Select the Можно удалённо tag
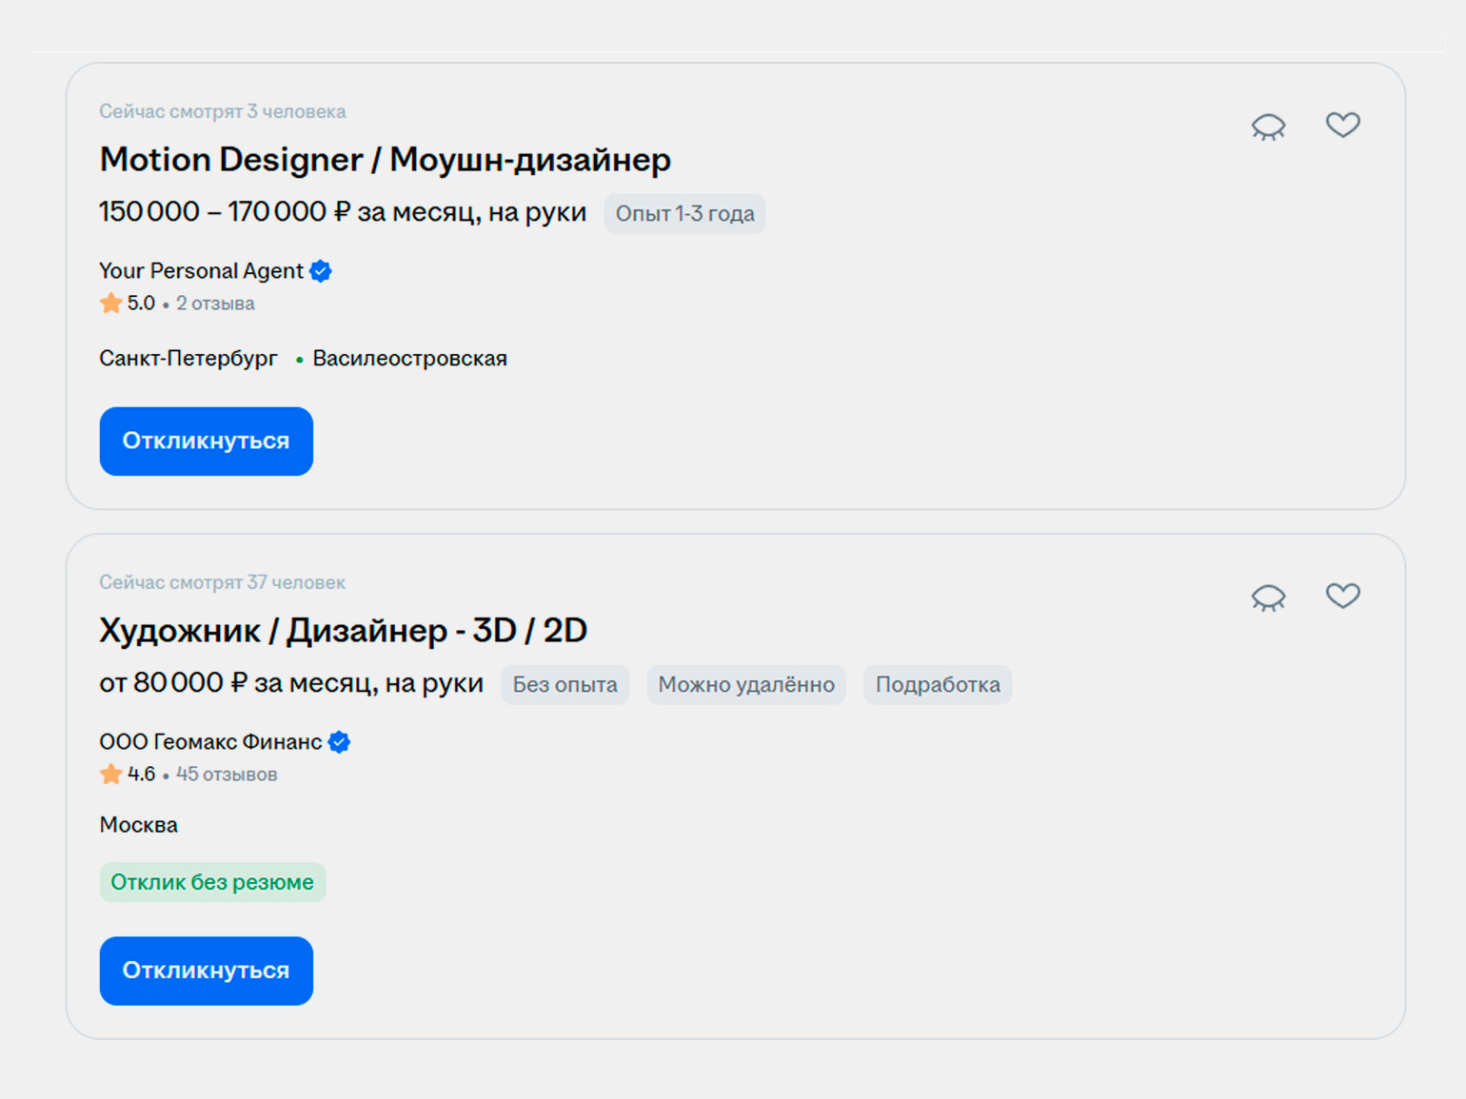The image size is (1466, 1099). pos(745,685)
